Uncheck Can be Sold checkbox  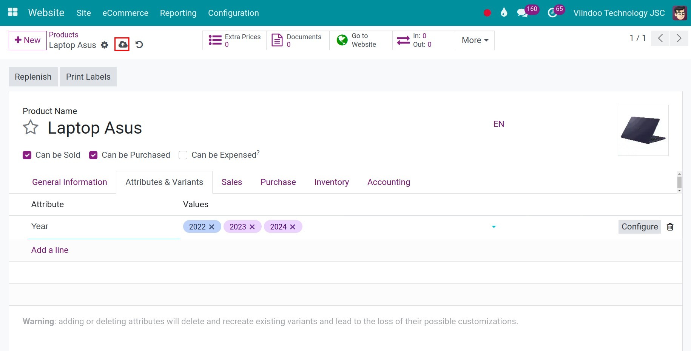coord(27,155)
